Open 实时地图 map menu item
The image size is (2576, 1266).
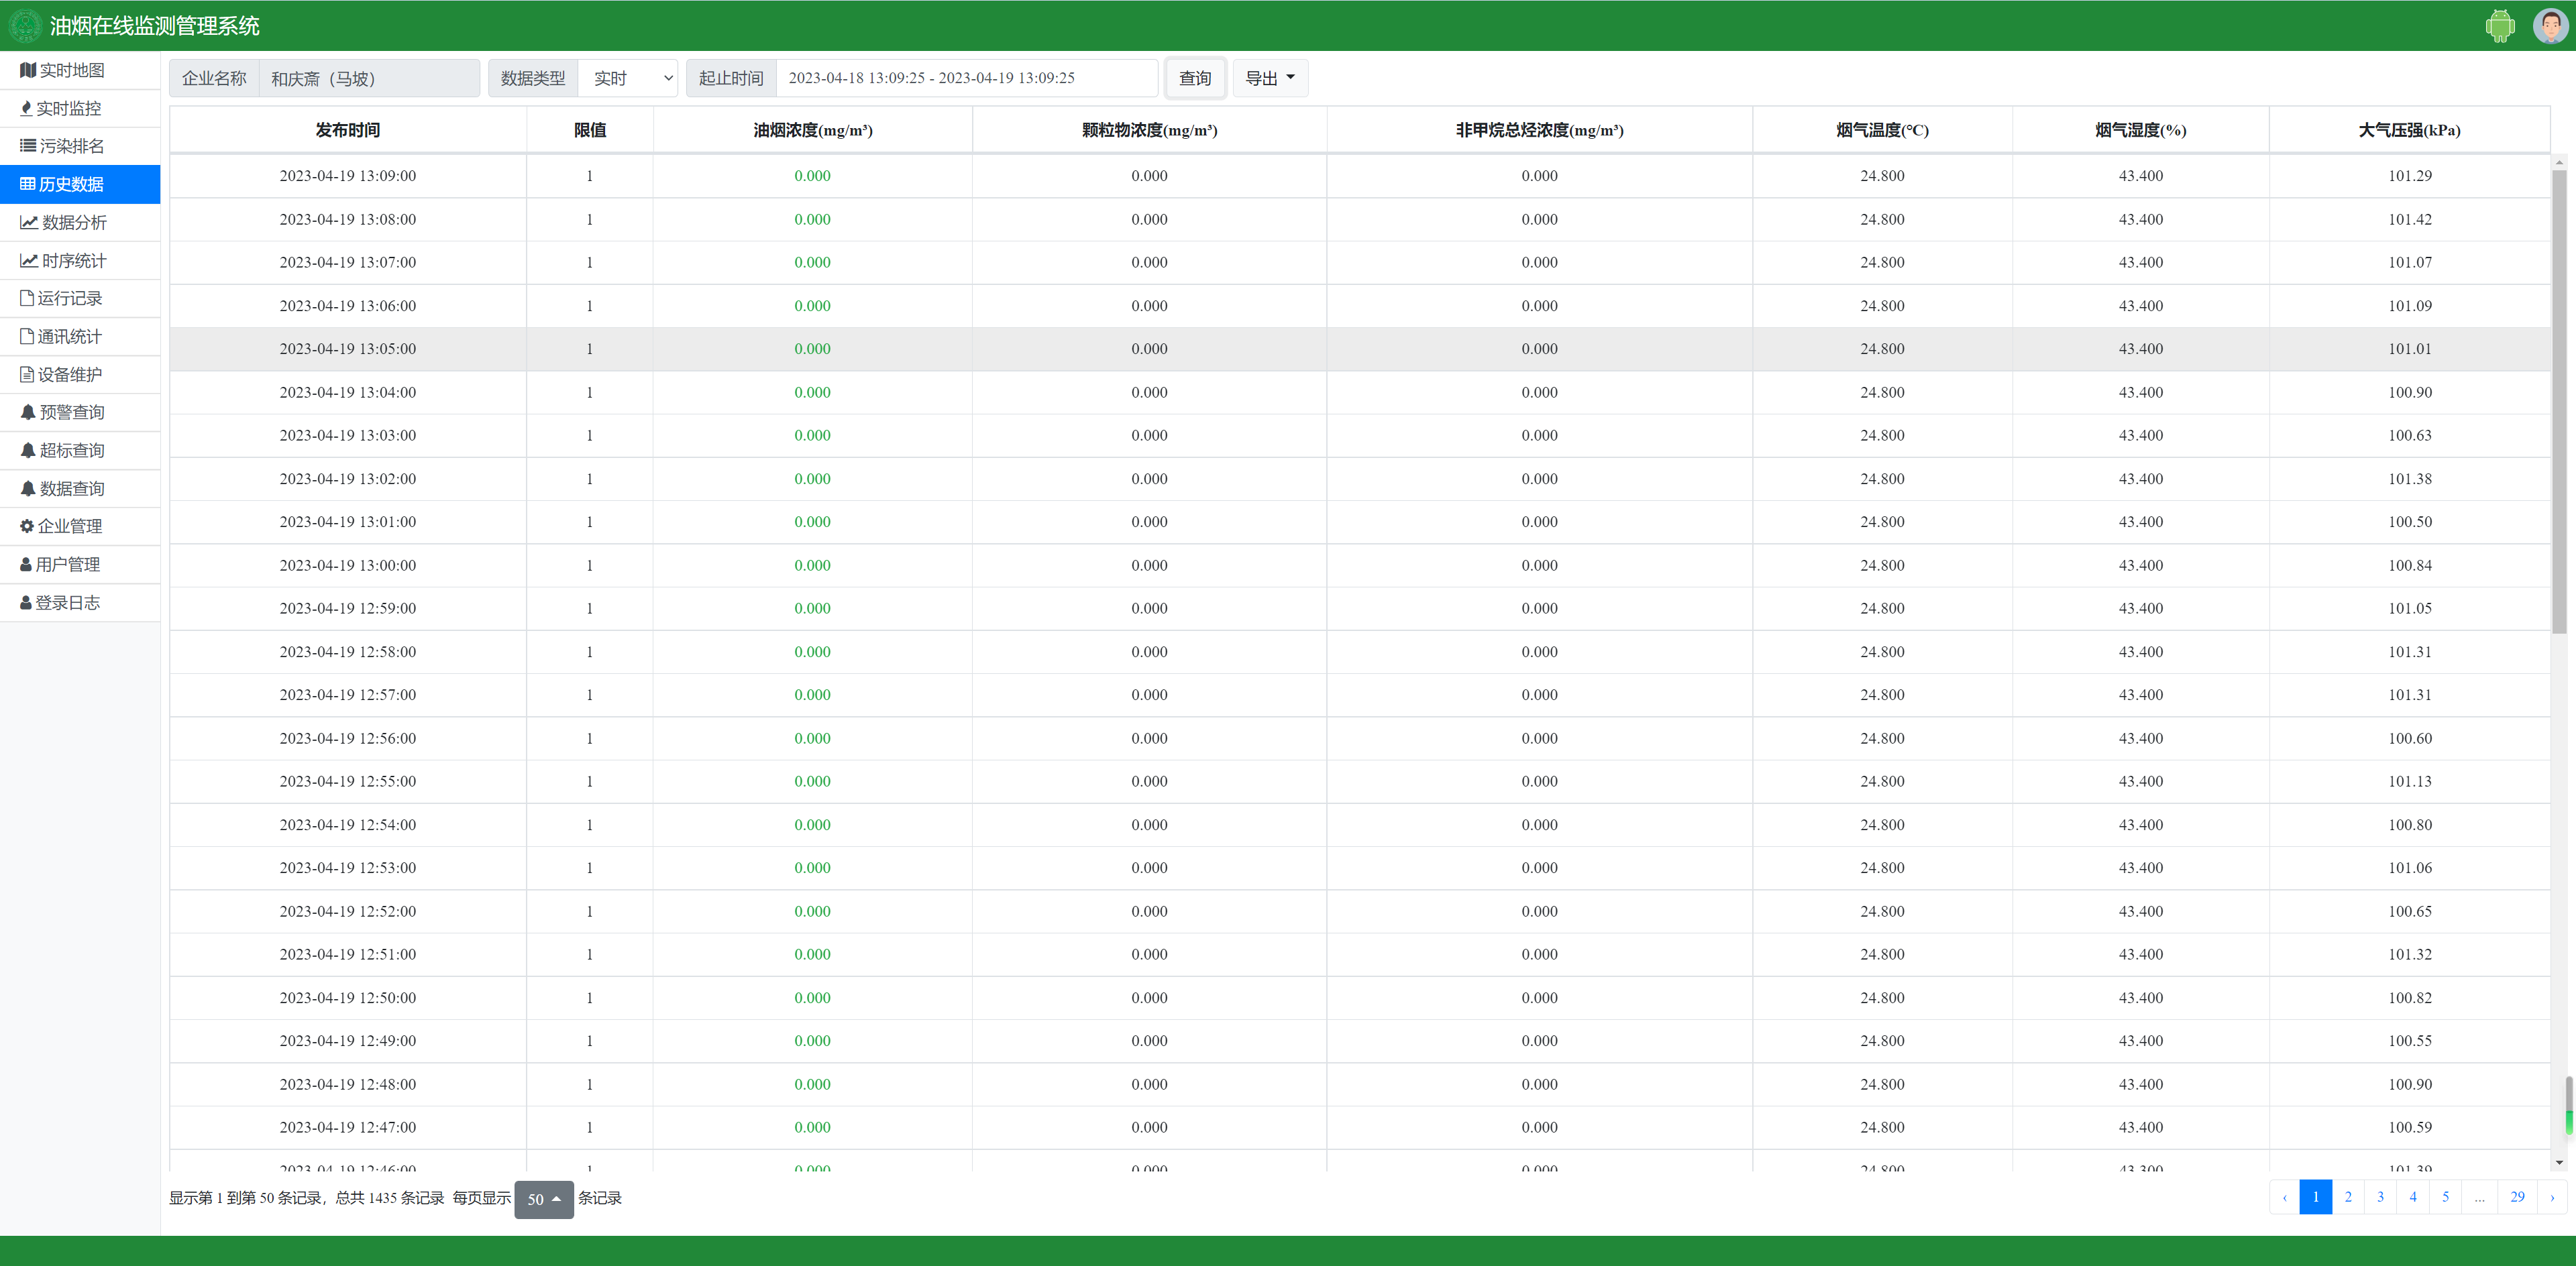pos(62,70)
